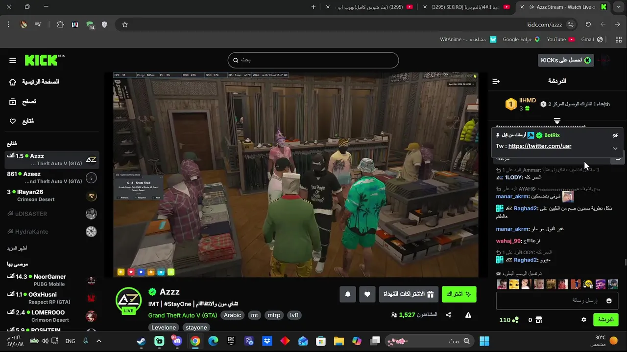Open the تصفح browse page

tap(23, 101)
